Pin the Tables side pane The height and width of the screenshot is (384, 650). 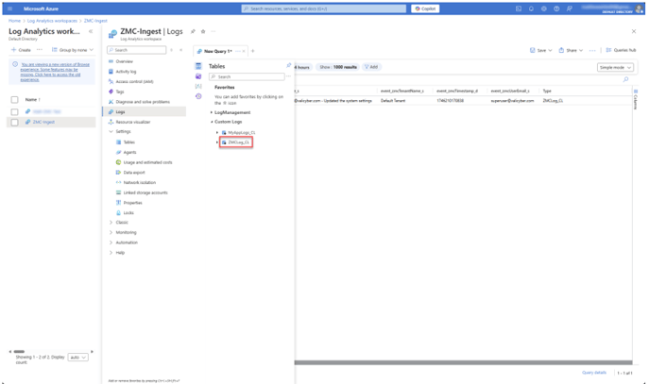pyautogui.click(x=289, y=65)
